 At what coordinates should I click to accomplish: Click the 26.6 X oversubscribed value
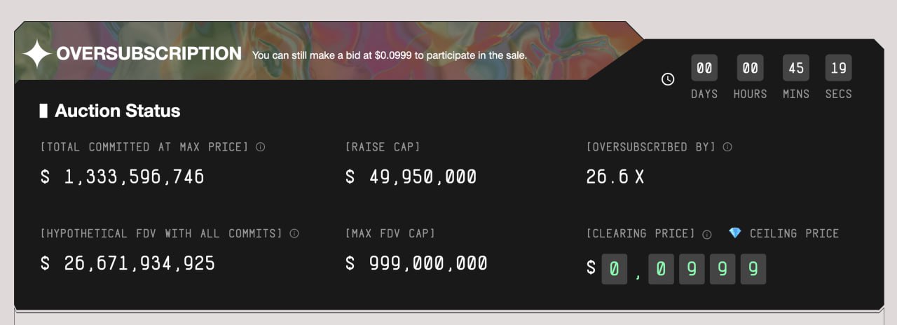(615, 177)
